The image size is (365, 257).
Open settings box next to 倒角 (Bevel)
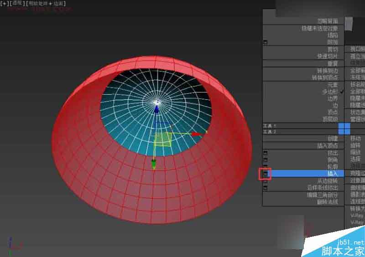[x=265, y=160]
